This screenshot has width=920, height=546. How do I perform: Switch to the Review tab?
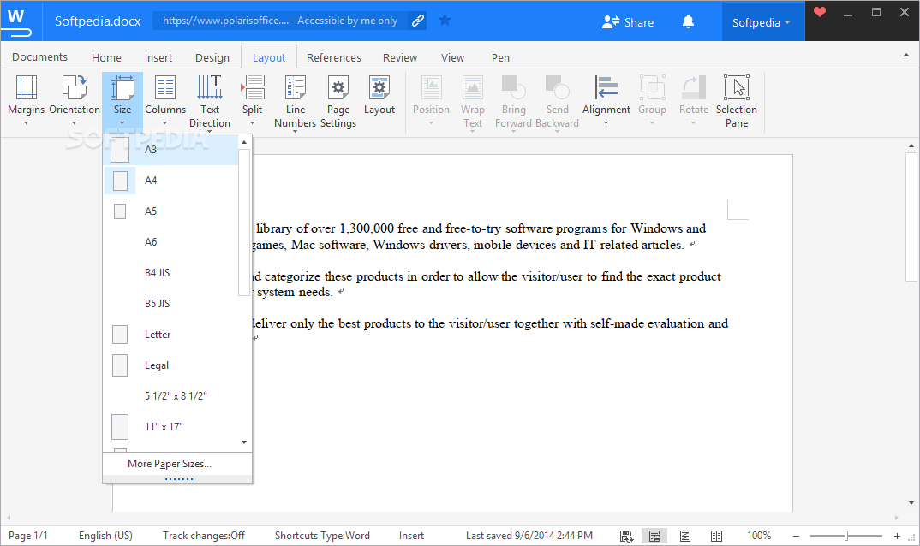(x=399, y=57)
